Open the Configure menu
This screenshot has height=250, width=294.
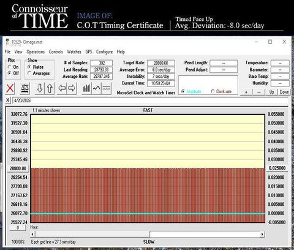pos(104,52)
